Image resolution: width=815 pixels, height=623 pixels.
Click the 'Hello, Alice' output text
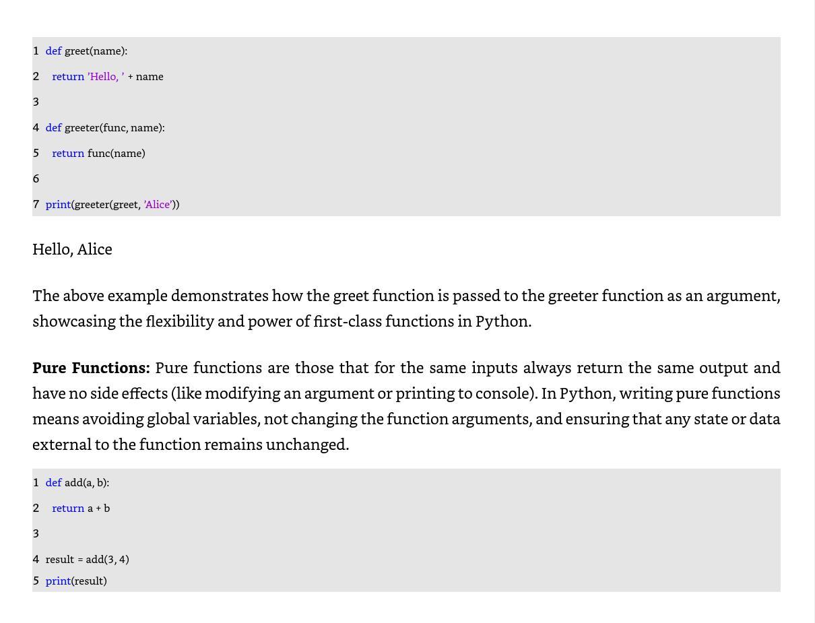pyautogui.click(x=72, y=249)
